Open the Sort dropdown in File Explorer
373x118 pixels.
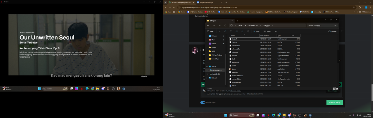(256, 31)
